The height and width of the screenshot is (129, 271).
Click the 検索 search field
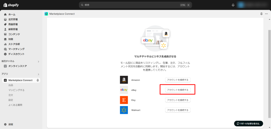point(135,5)
